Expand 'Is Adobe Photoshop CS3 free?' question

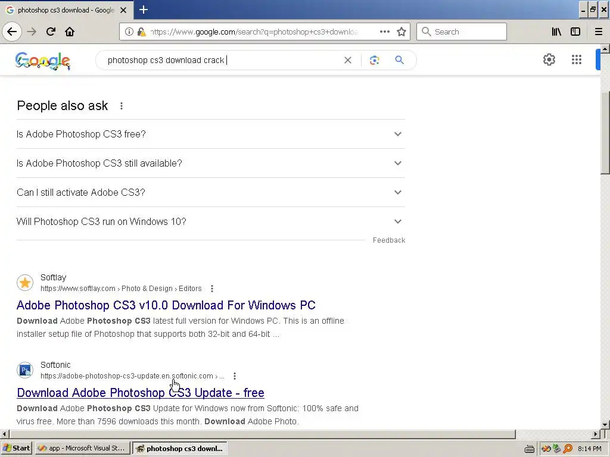[211, 134]
